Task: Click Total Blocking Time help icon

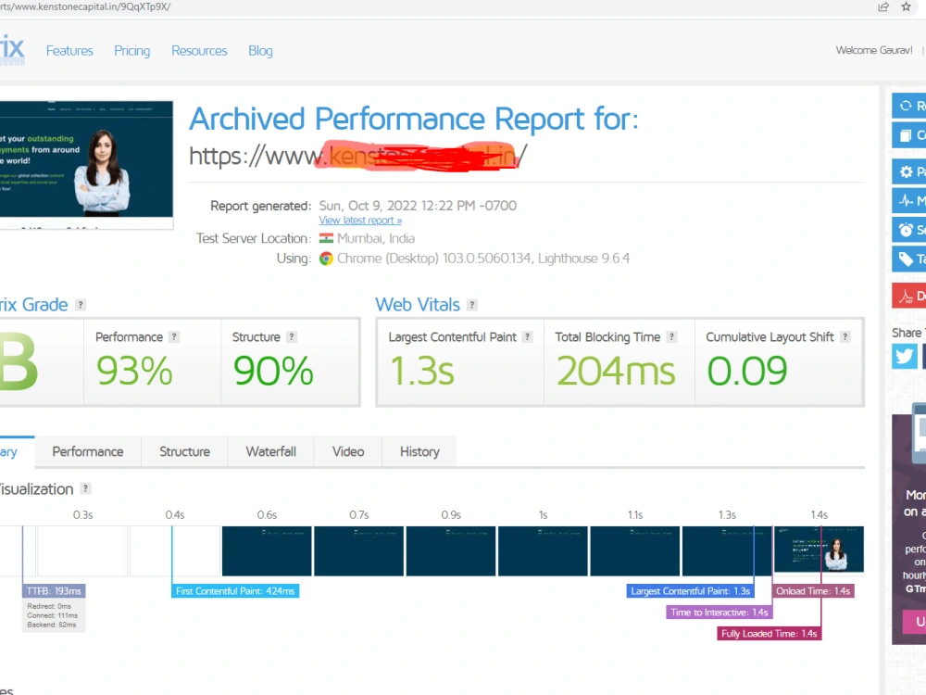Action: tap(671, 337)
